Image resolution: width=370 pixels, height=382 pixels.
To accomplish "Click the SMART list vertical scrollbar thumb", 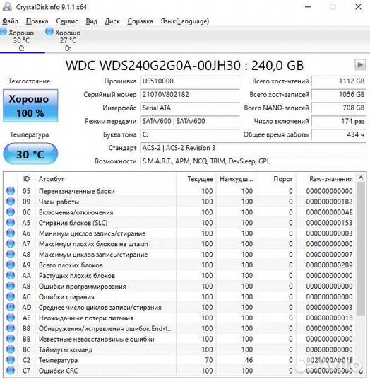I will coord(361,248).
